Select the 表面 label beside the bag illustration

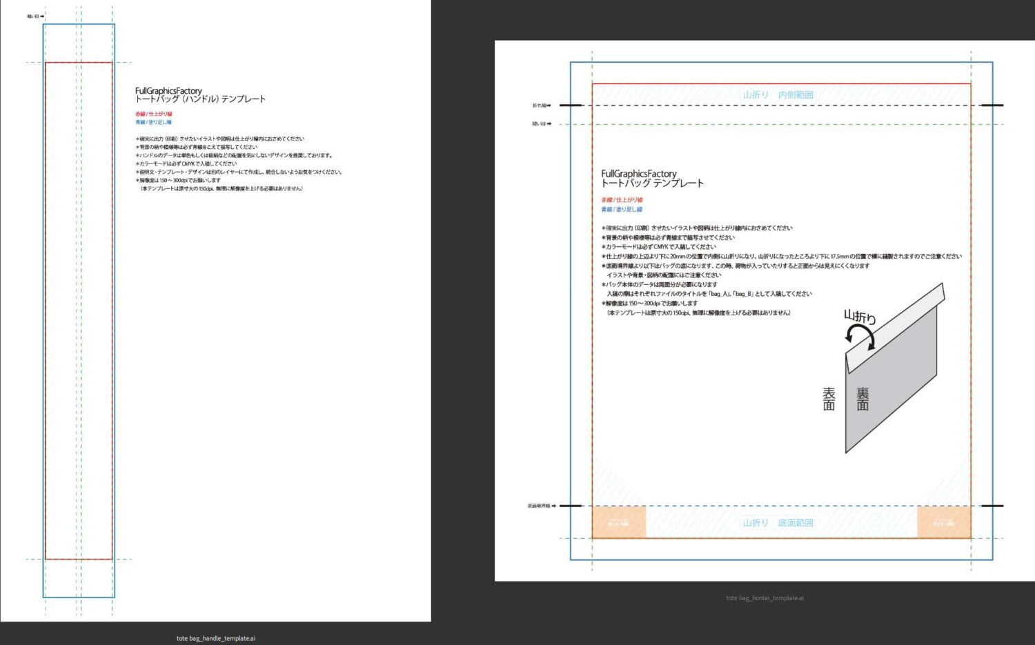pos(829,399)
